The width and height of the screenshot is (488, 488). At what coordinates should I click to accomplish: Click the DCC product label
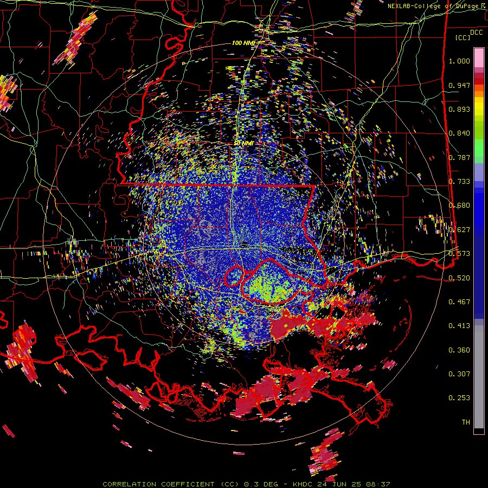[476, 33]
